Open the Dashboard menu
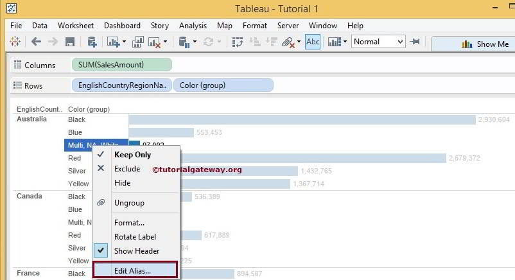The image size is (515, 280). [x=122, y=26]
